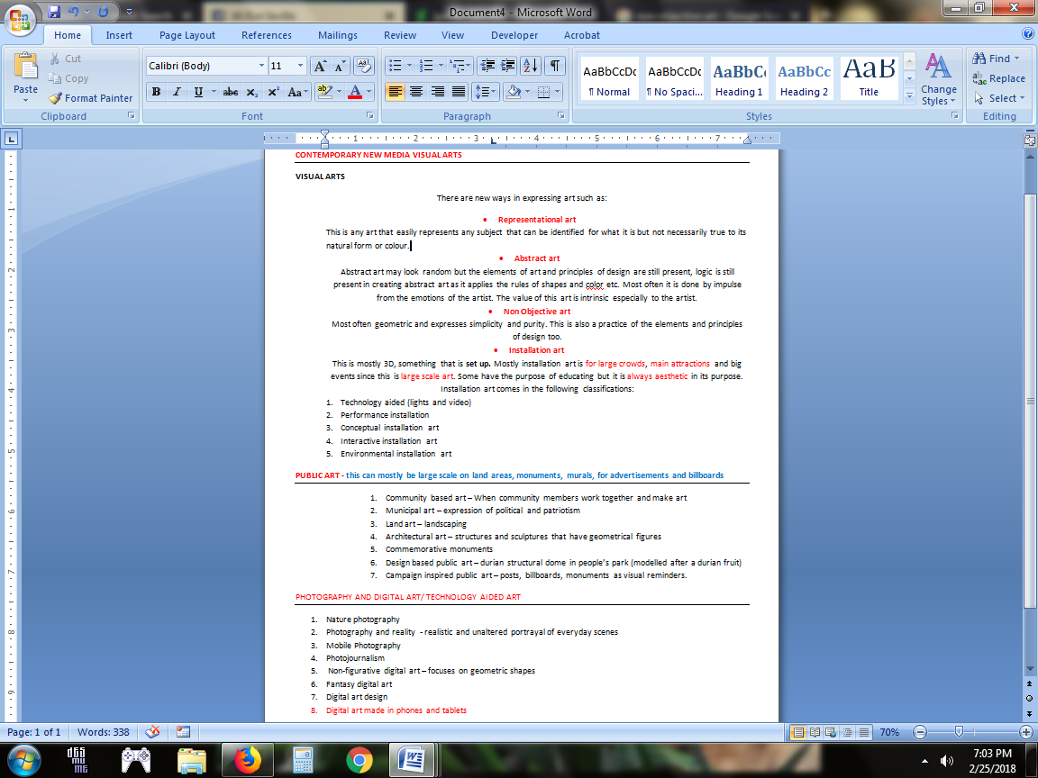Open Chrome from taskbar
Image resolution: width=1038 pixels, height=778 pixels.
coord(359,760)
